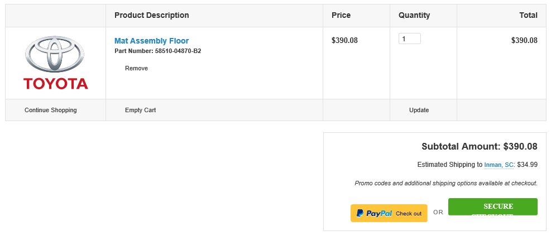
Task: Open the Mat Assembly Floor product link
Action: (x=151, y=41)
